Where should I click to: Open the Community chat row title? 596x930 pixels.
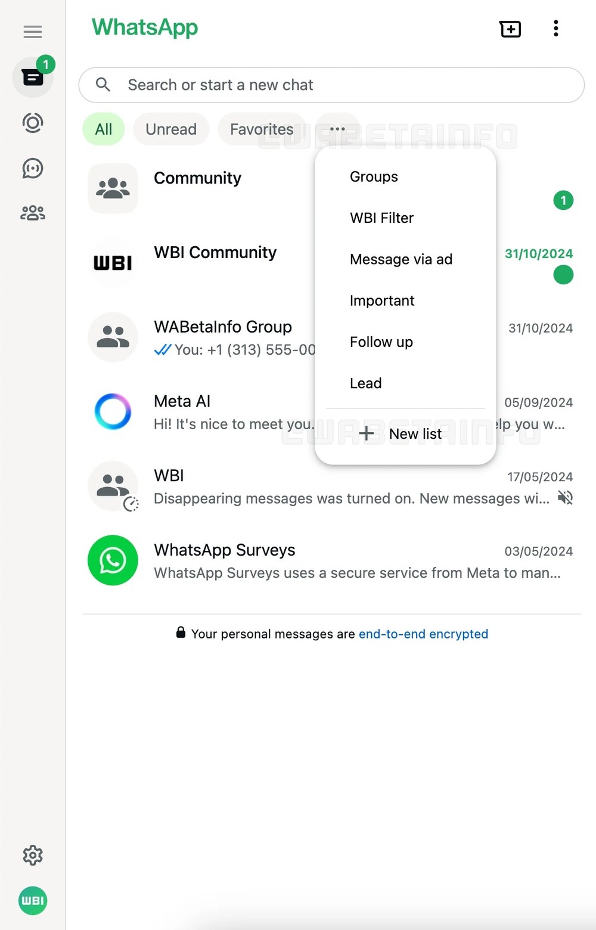(x=197, y=178)
